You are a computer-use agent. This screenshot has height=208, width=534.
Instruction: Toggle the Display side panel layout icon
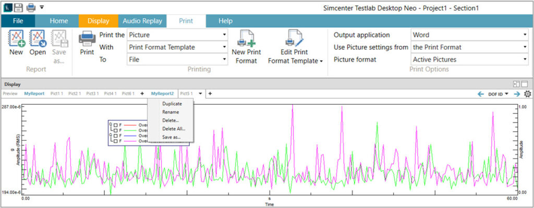(517, 84)
